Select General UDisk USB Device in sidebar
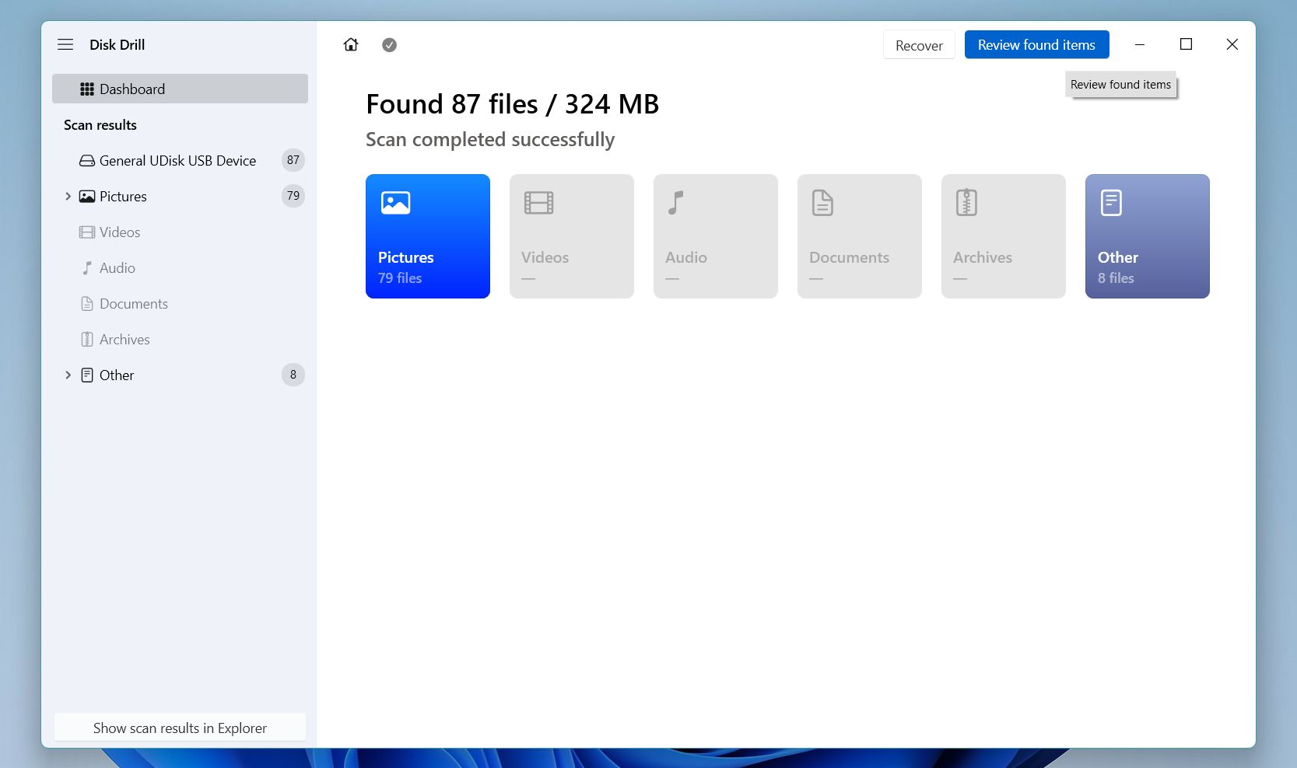Viewport: 1297px width, 768px height. pos(177,161)
